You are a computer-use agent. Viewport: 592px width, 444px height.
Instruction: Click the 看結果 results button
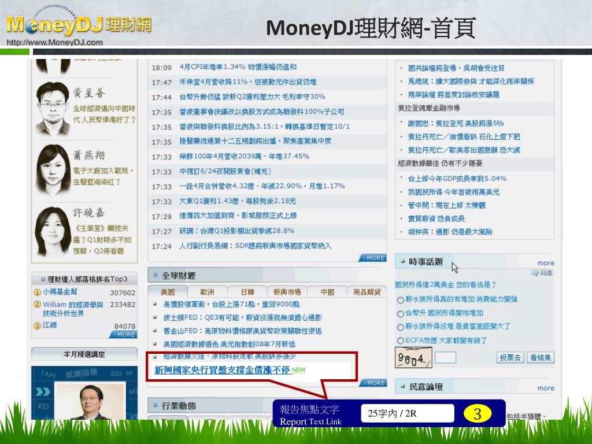(x=541, y=357)
